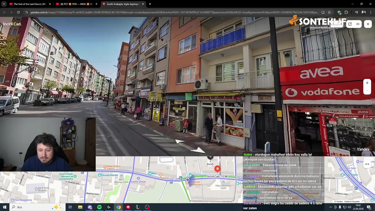Open the site information icon in address bar
This screenshot has height=211, width=375.
coord(27,12)
